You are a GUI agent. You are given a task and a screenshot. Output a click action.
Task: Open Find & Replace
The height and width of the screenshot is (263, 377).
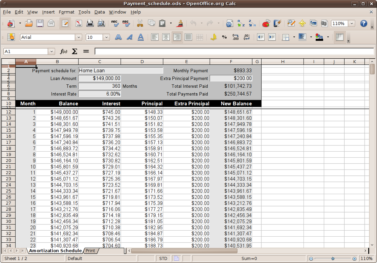[291, 23]
